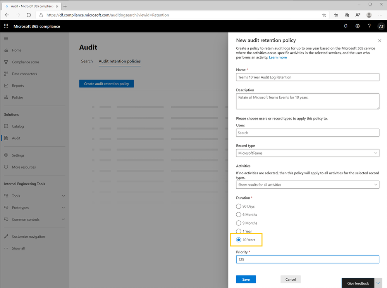Select the 10 Years radio button
Image resolution: width=387 pixels, height=288 pixels.
(x=239, y=240)
